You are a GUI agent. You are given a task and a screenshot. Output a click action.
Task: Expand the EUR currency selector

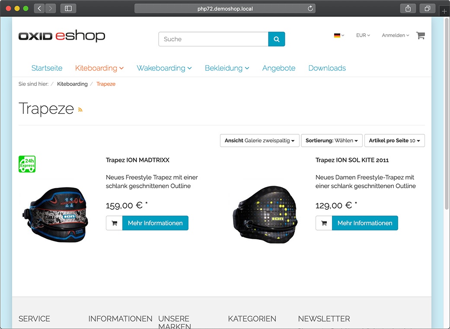[363, 35]
